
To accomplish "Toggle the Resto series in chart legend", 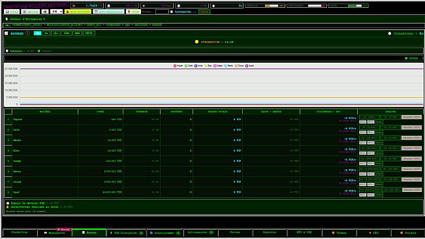I will coord(228,66).
